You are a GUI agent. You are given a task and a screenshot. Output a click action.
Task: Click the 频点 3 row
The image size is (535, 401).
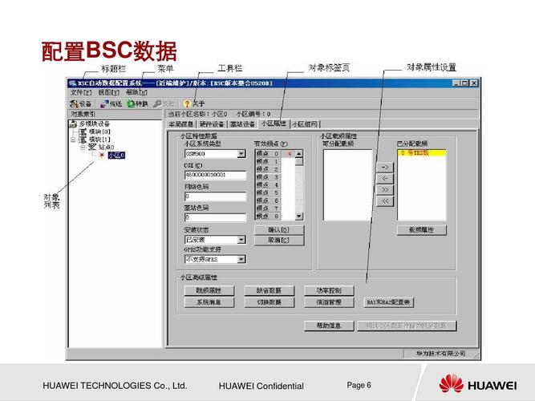coord(274,177)
